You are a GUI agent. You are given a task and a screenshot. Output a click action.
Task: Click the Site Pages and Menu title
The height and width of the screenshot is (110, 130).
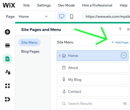pos(41,30)
